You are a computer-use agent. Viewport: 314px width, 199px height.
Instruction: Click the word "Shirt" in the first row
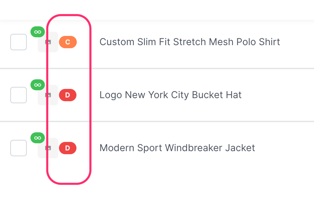click(268, 42)
